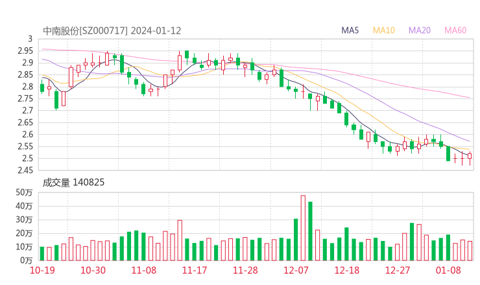Click the volume axis label 50万
This screenshot has width=480, height=285.
point(24,192)
